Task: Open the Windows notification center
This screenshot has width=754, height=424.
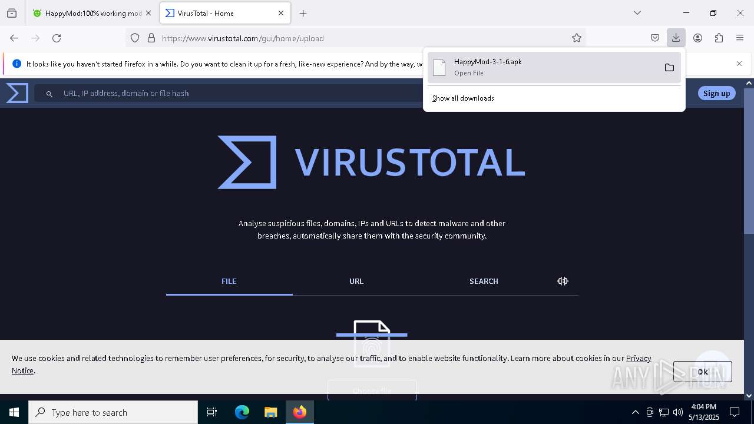Action: [735, 412]
